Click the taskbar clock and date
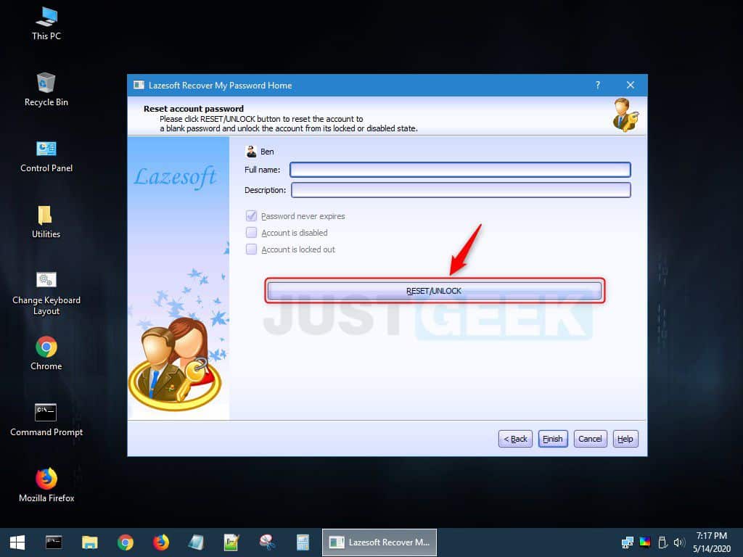 pyautogui.click(x=712, y=542)
